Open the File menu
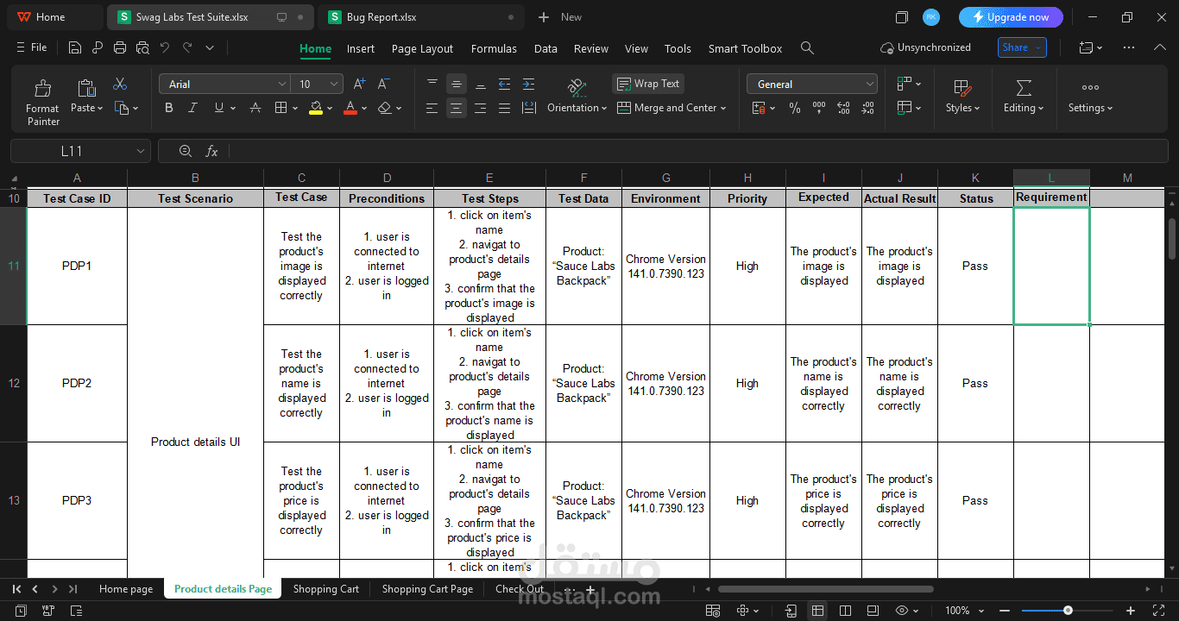Viewport: 1179px width, 621px height. 32,48
